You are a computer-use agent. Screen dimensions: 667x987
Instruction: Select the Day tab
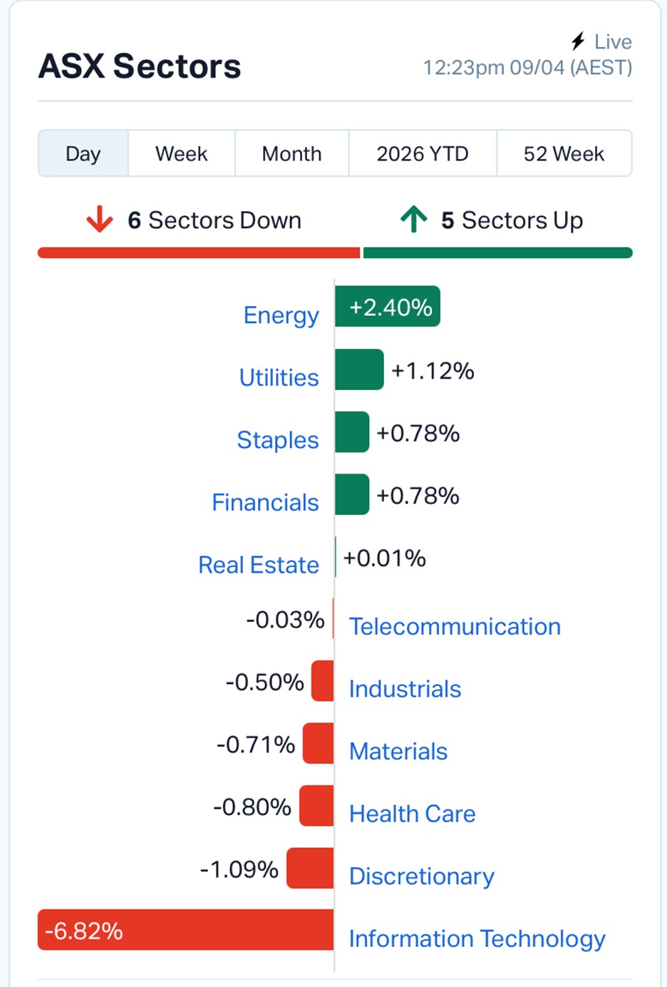pyautogui.click(x=83, y=153)
